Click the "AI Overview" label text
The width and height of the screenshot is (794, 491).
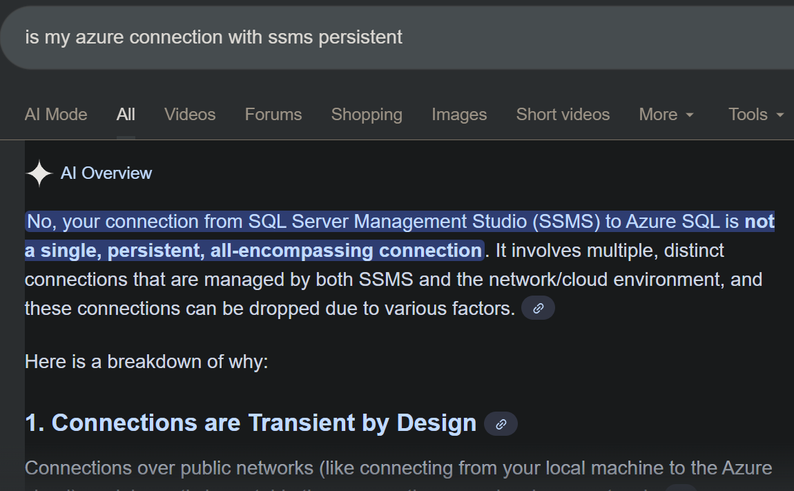point(106,173)
